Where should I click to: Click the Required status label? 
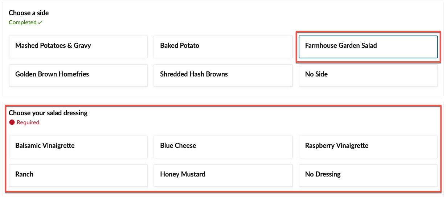[28, 123]
